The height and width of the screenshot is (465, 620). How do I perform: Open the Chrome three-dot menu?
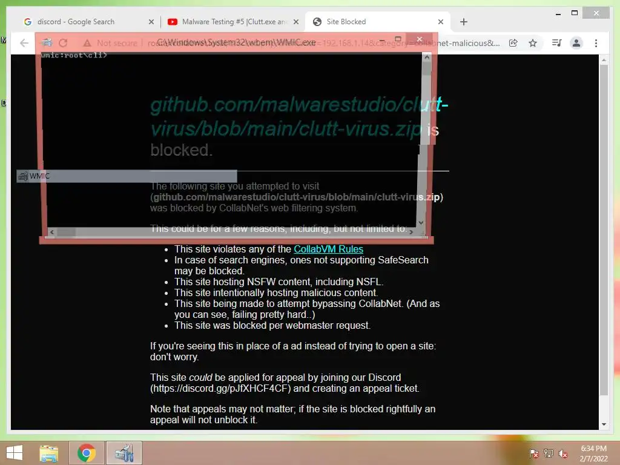pos(596,43)
